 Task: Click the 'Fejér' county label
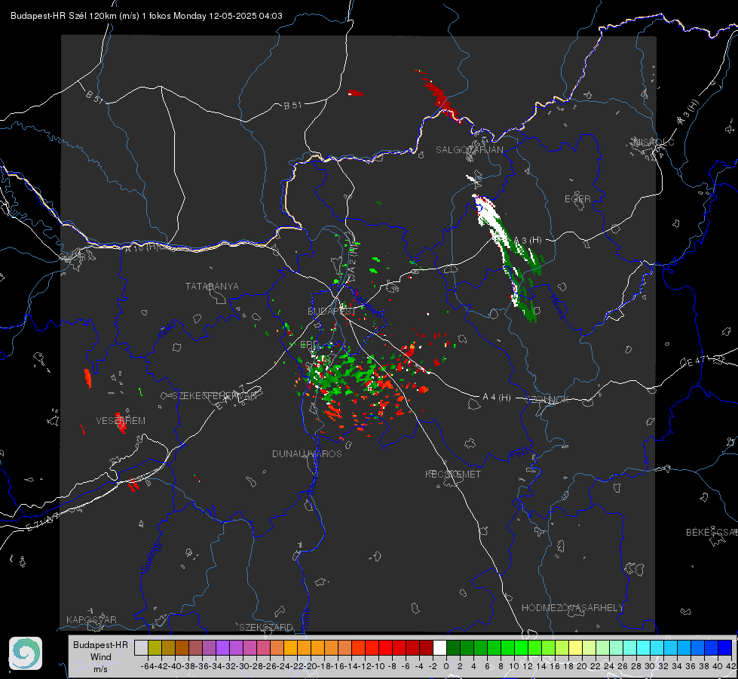pos(167,330)
